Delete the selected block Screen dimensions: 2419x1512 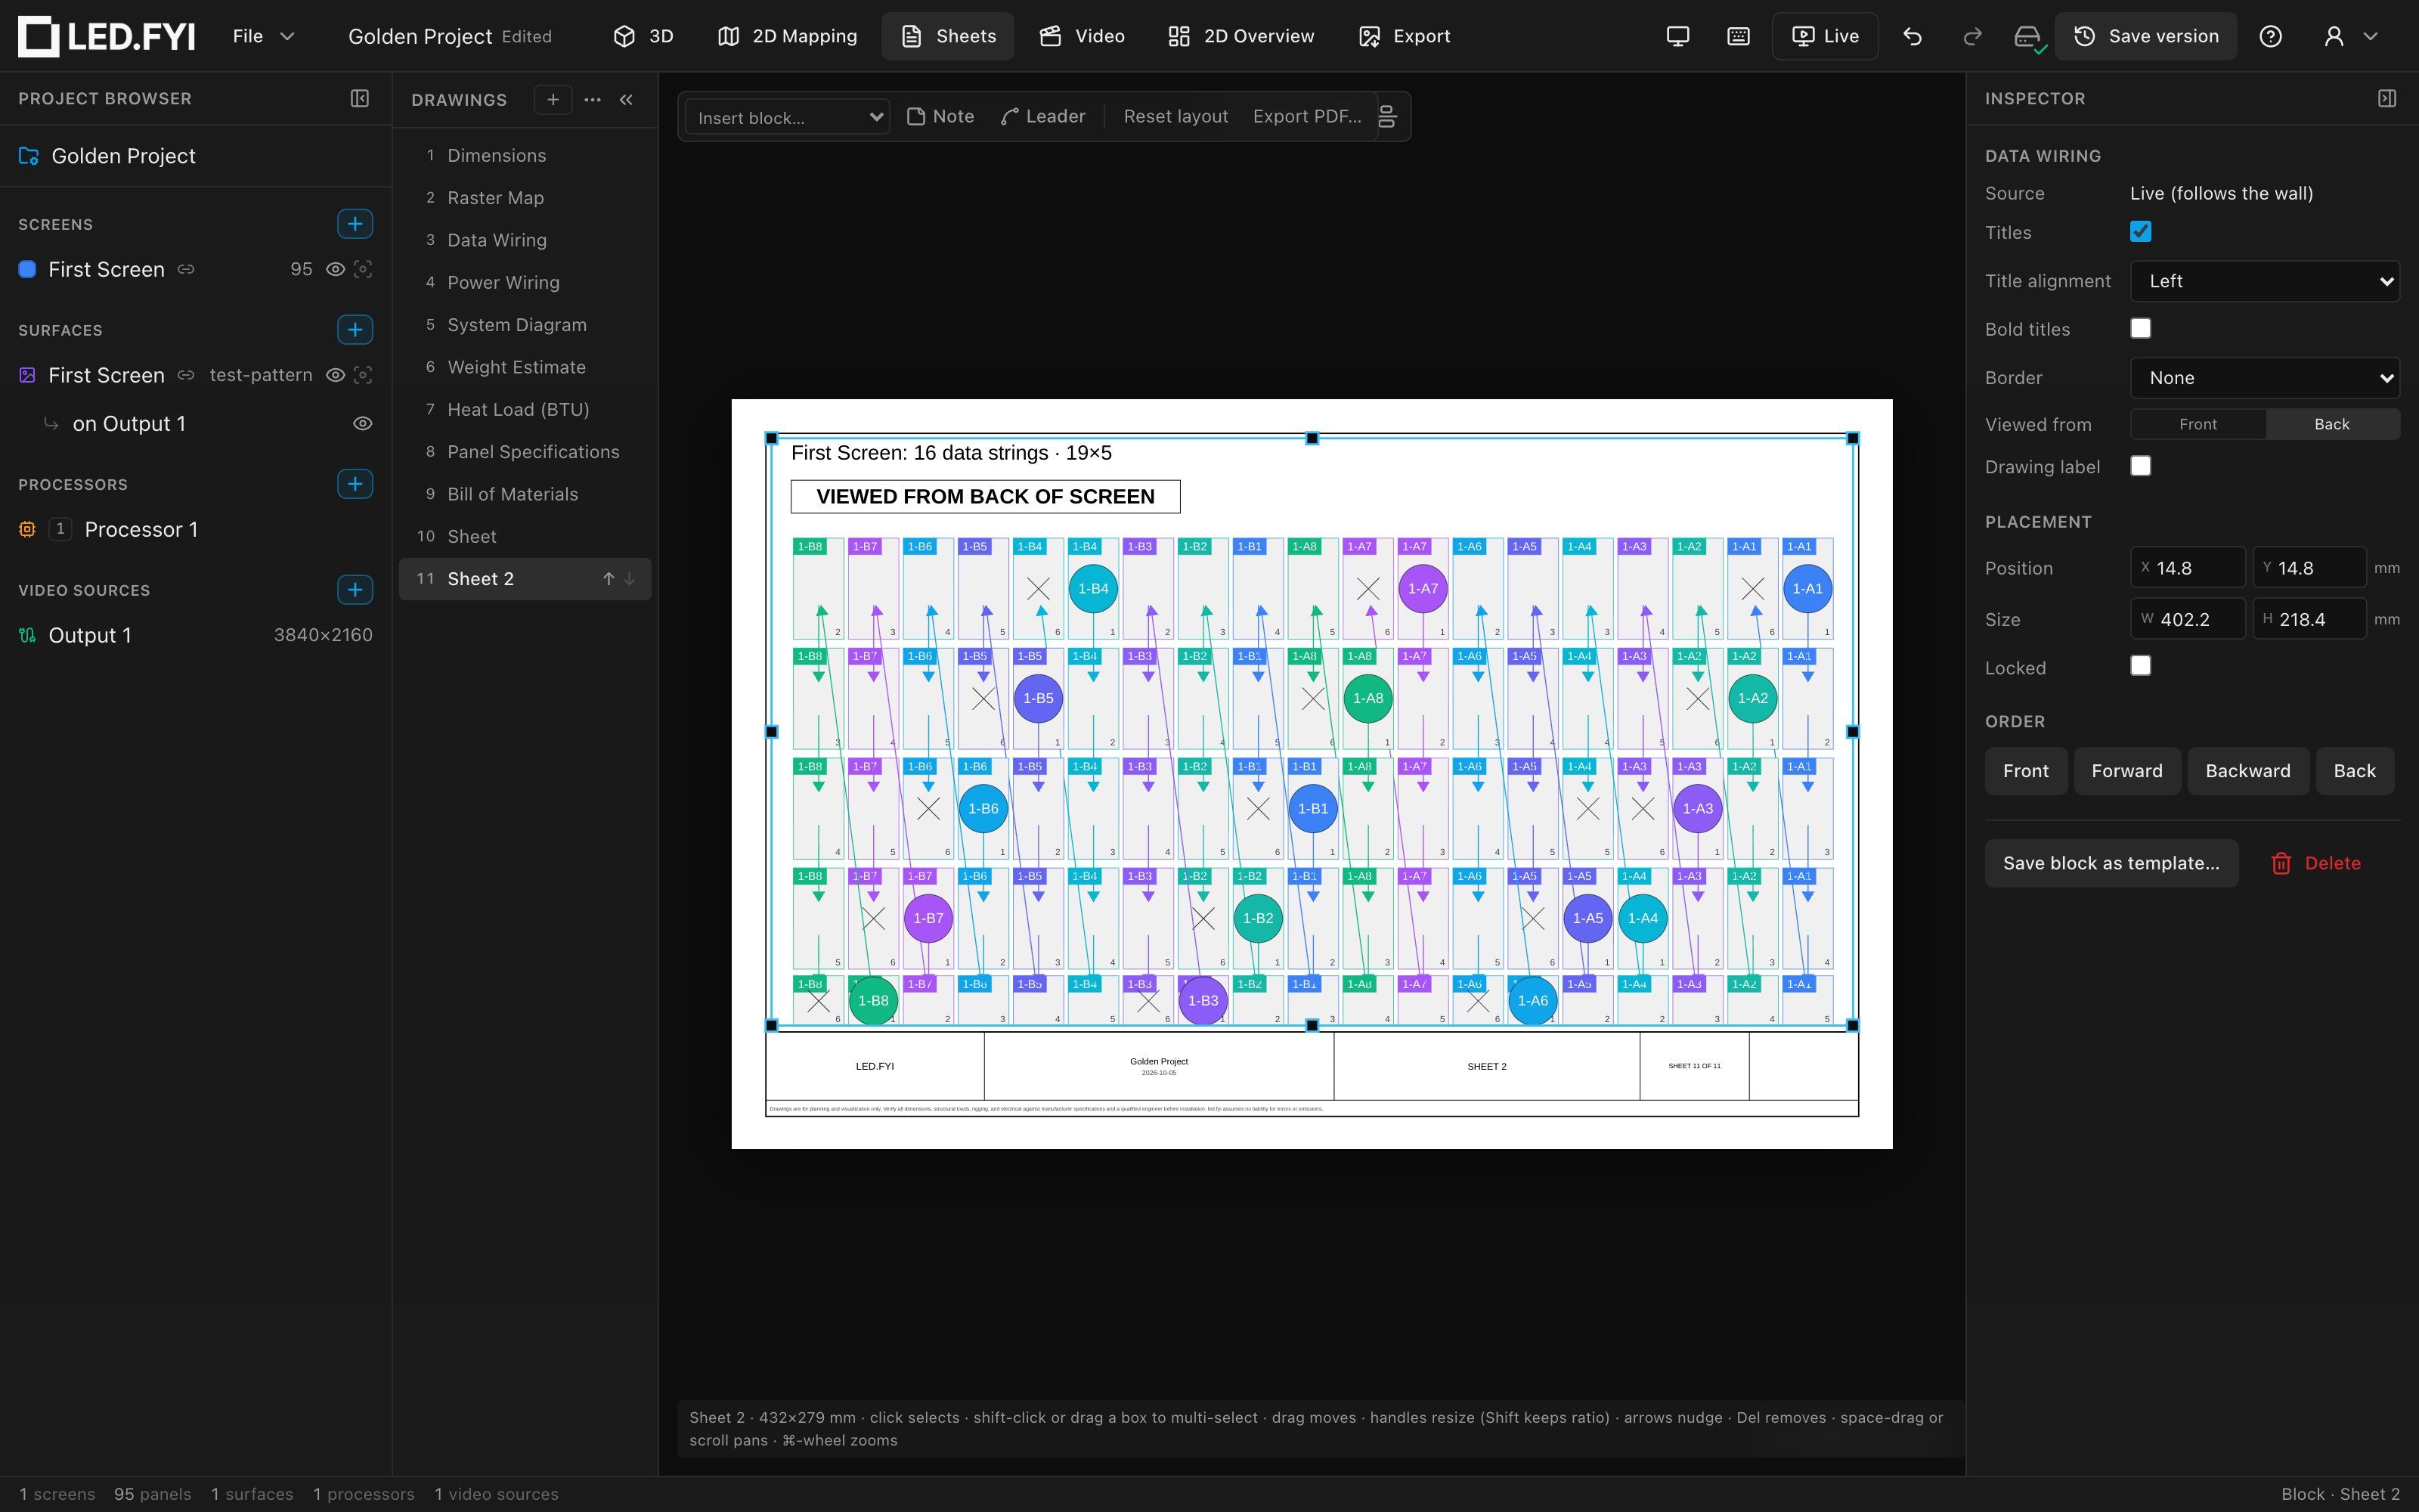[x=2316, y=863]
